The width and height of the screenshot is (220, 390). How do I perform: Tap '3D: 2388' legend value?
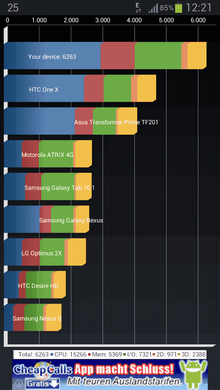pos(193,355)
